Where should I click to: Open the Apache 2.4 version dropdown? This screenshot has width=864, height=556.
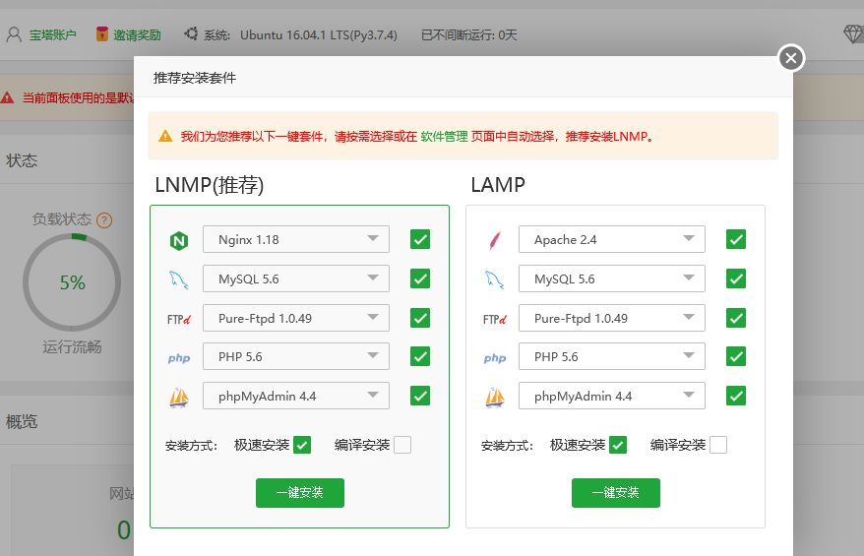pos(612,239)
